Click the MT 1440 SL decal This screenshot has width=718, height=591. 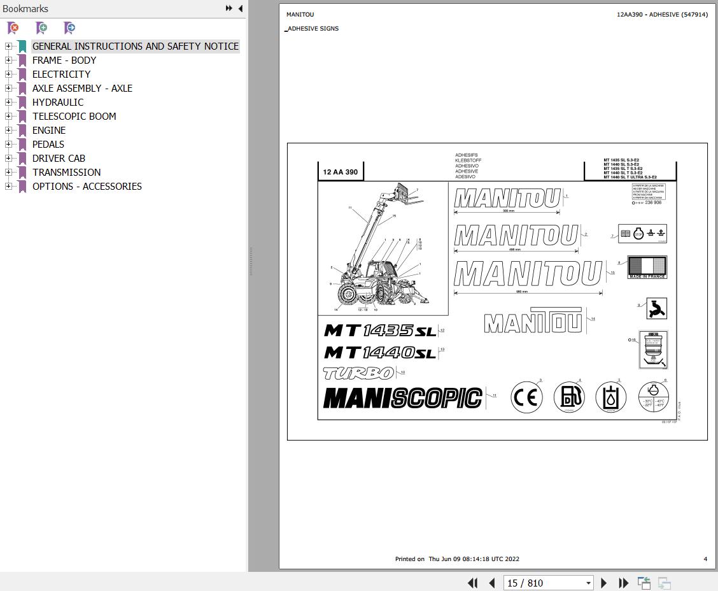tap(381, 352)
